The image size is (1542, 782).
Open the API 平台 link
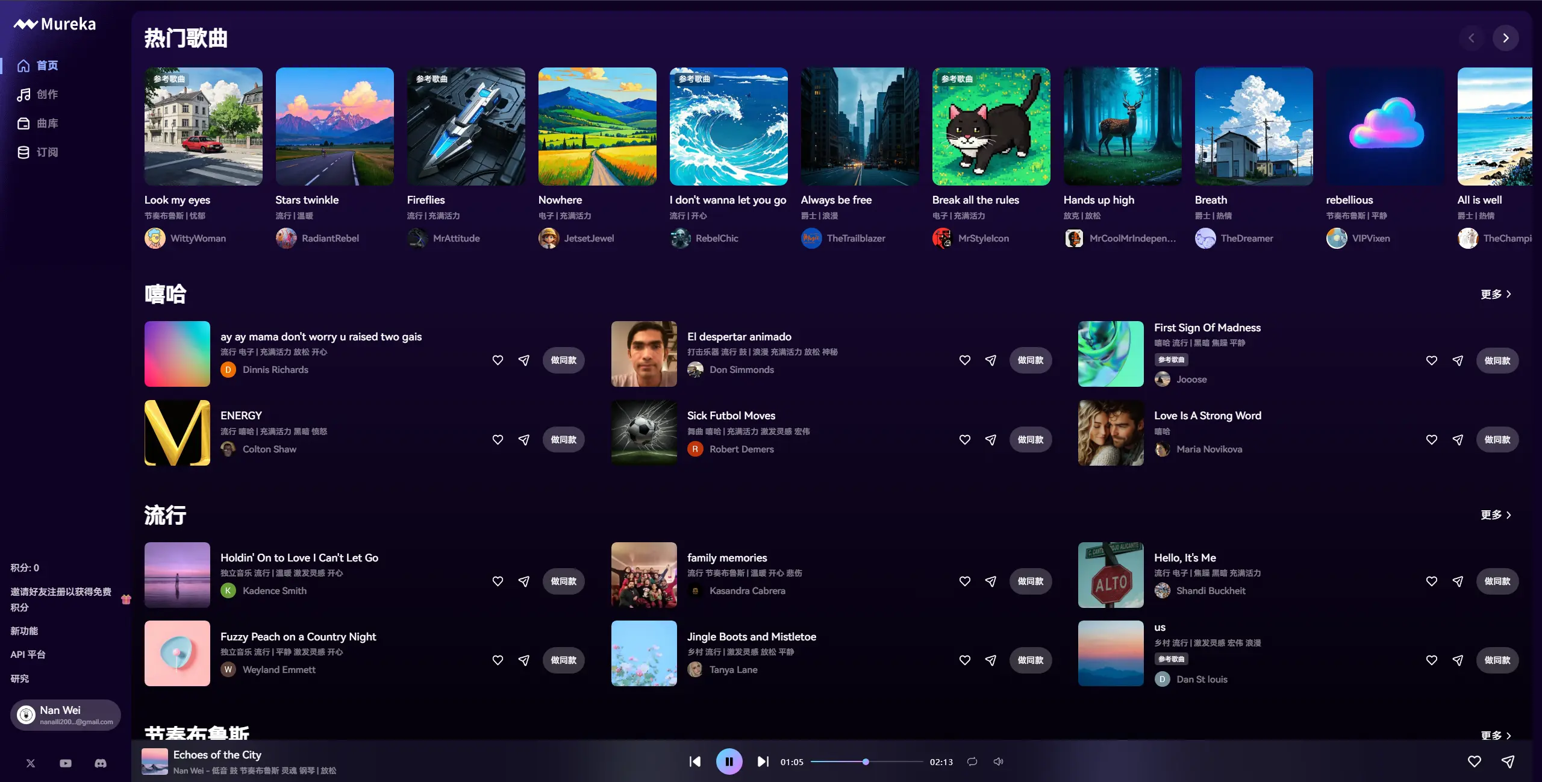point(28,654)
